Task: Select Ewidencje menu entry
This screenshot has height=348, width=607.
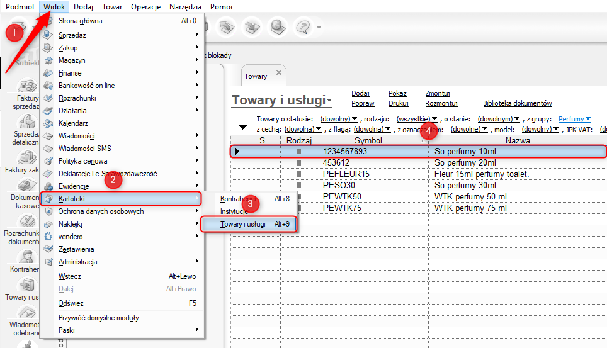Action: click(x=122, y=186)
